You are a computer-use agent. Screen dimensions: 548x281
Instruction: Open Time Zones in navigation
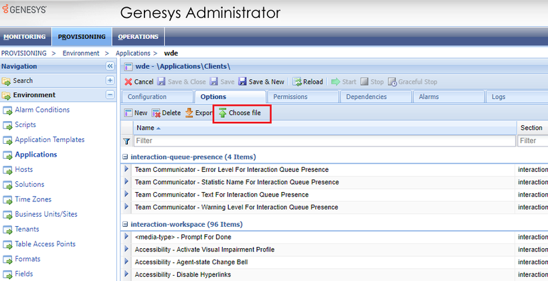click(x=33, y=199)
